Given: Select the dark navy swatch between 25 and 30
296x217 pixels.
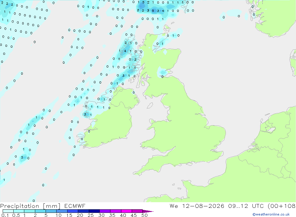Looking at the screenshot, I should (94, 211).
